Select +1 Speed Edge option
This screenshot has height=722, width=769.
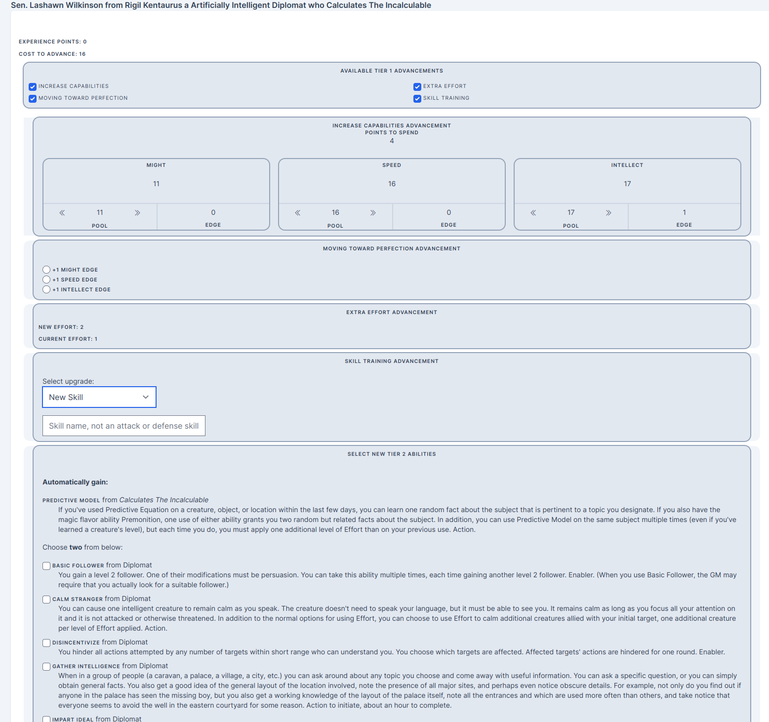[x=46, y=280]
